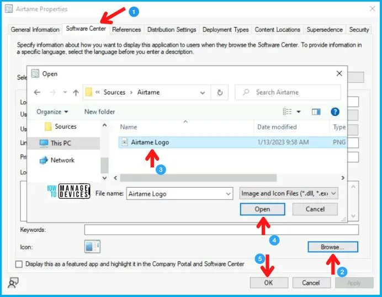This screenshot has height=297, width=382.
Task: Click the Open button
Action: point(262,209)
